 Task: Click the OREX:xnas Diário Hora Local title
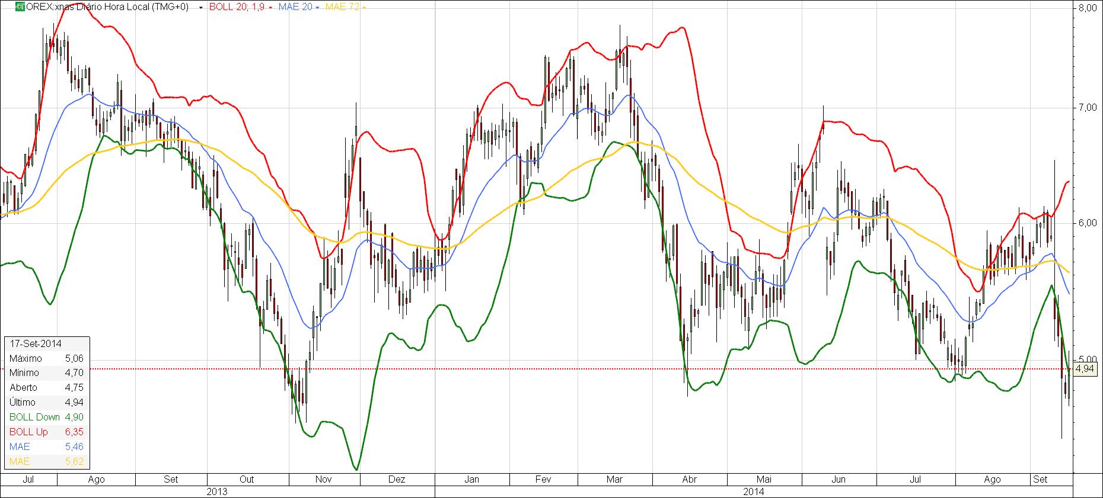click(108, 8)
